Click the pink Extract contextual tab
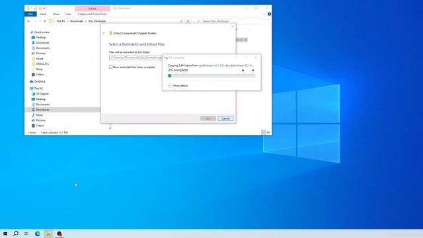 pos(93,9)
